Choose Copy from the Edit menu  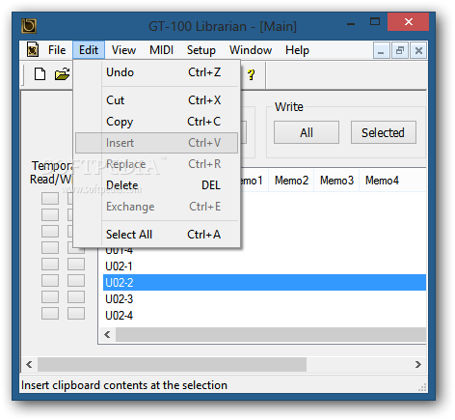pos(157,122)
